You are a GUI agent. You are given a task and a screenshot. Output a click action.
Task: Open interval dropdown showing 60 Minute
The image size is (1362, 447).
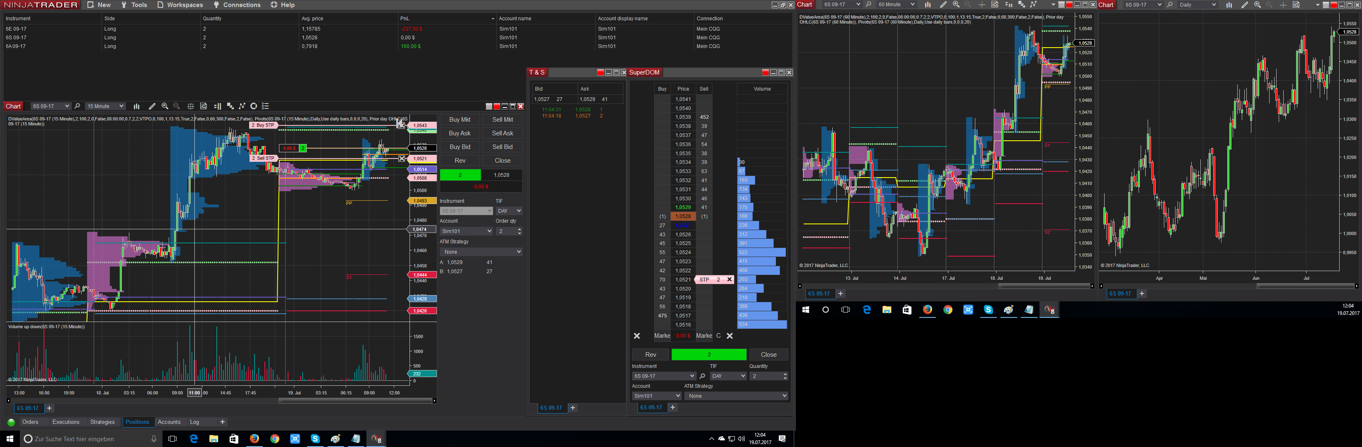[x=896, y=5]
